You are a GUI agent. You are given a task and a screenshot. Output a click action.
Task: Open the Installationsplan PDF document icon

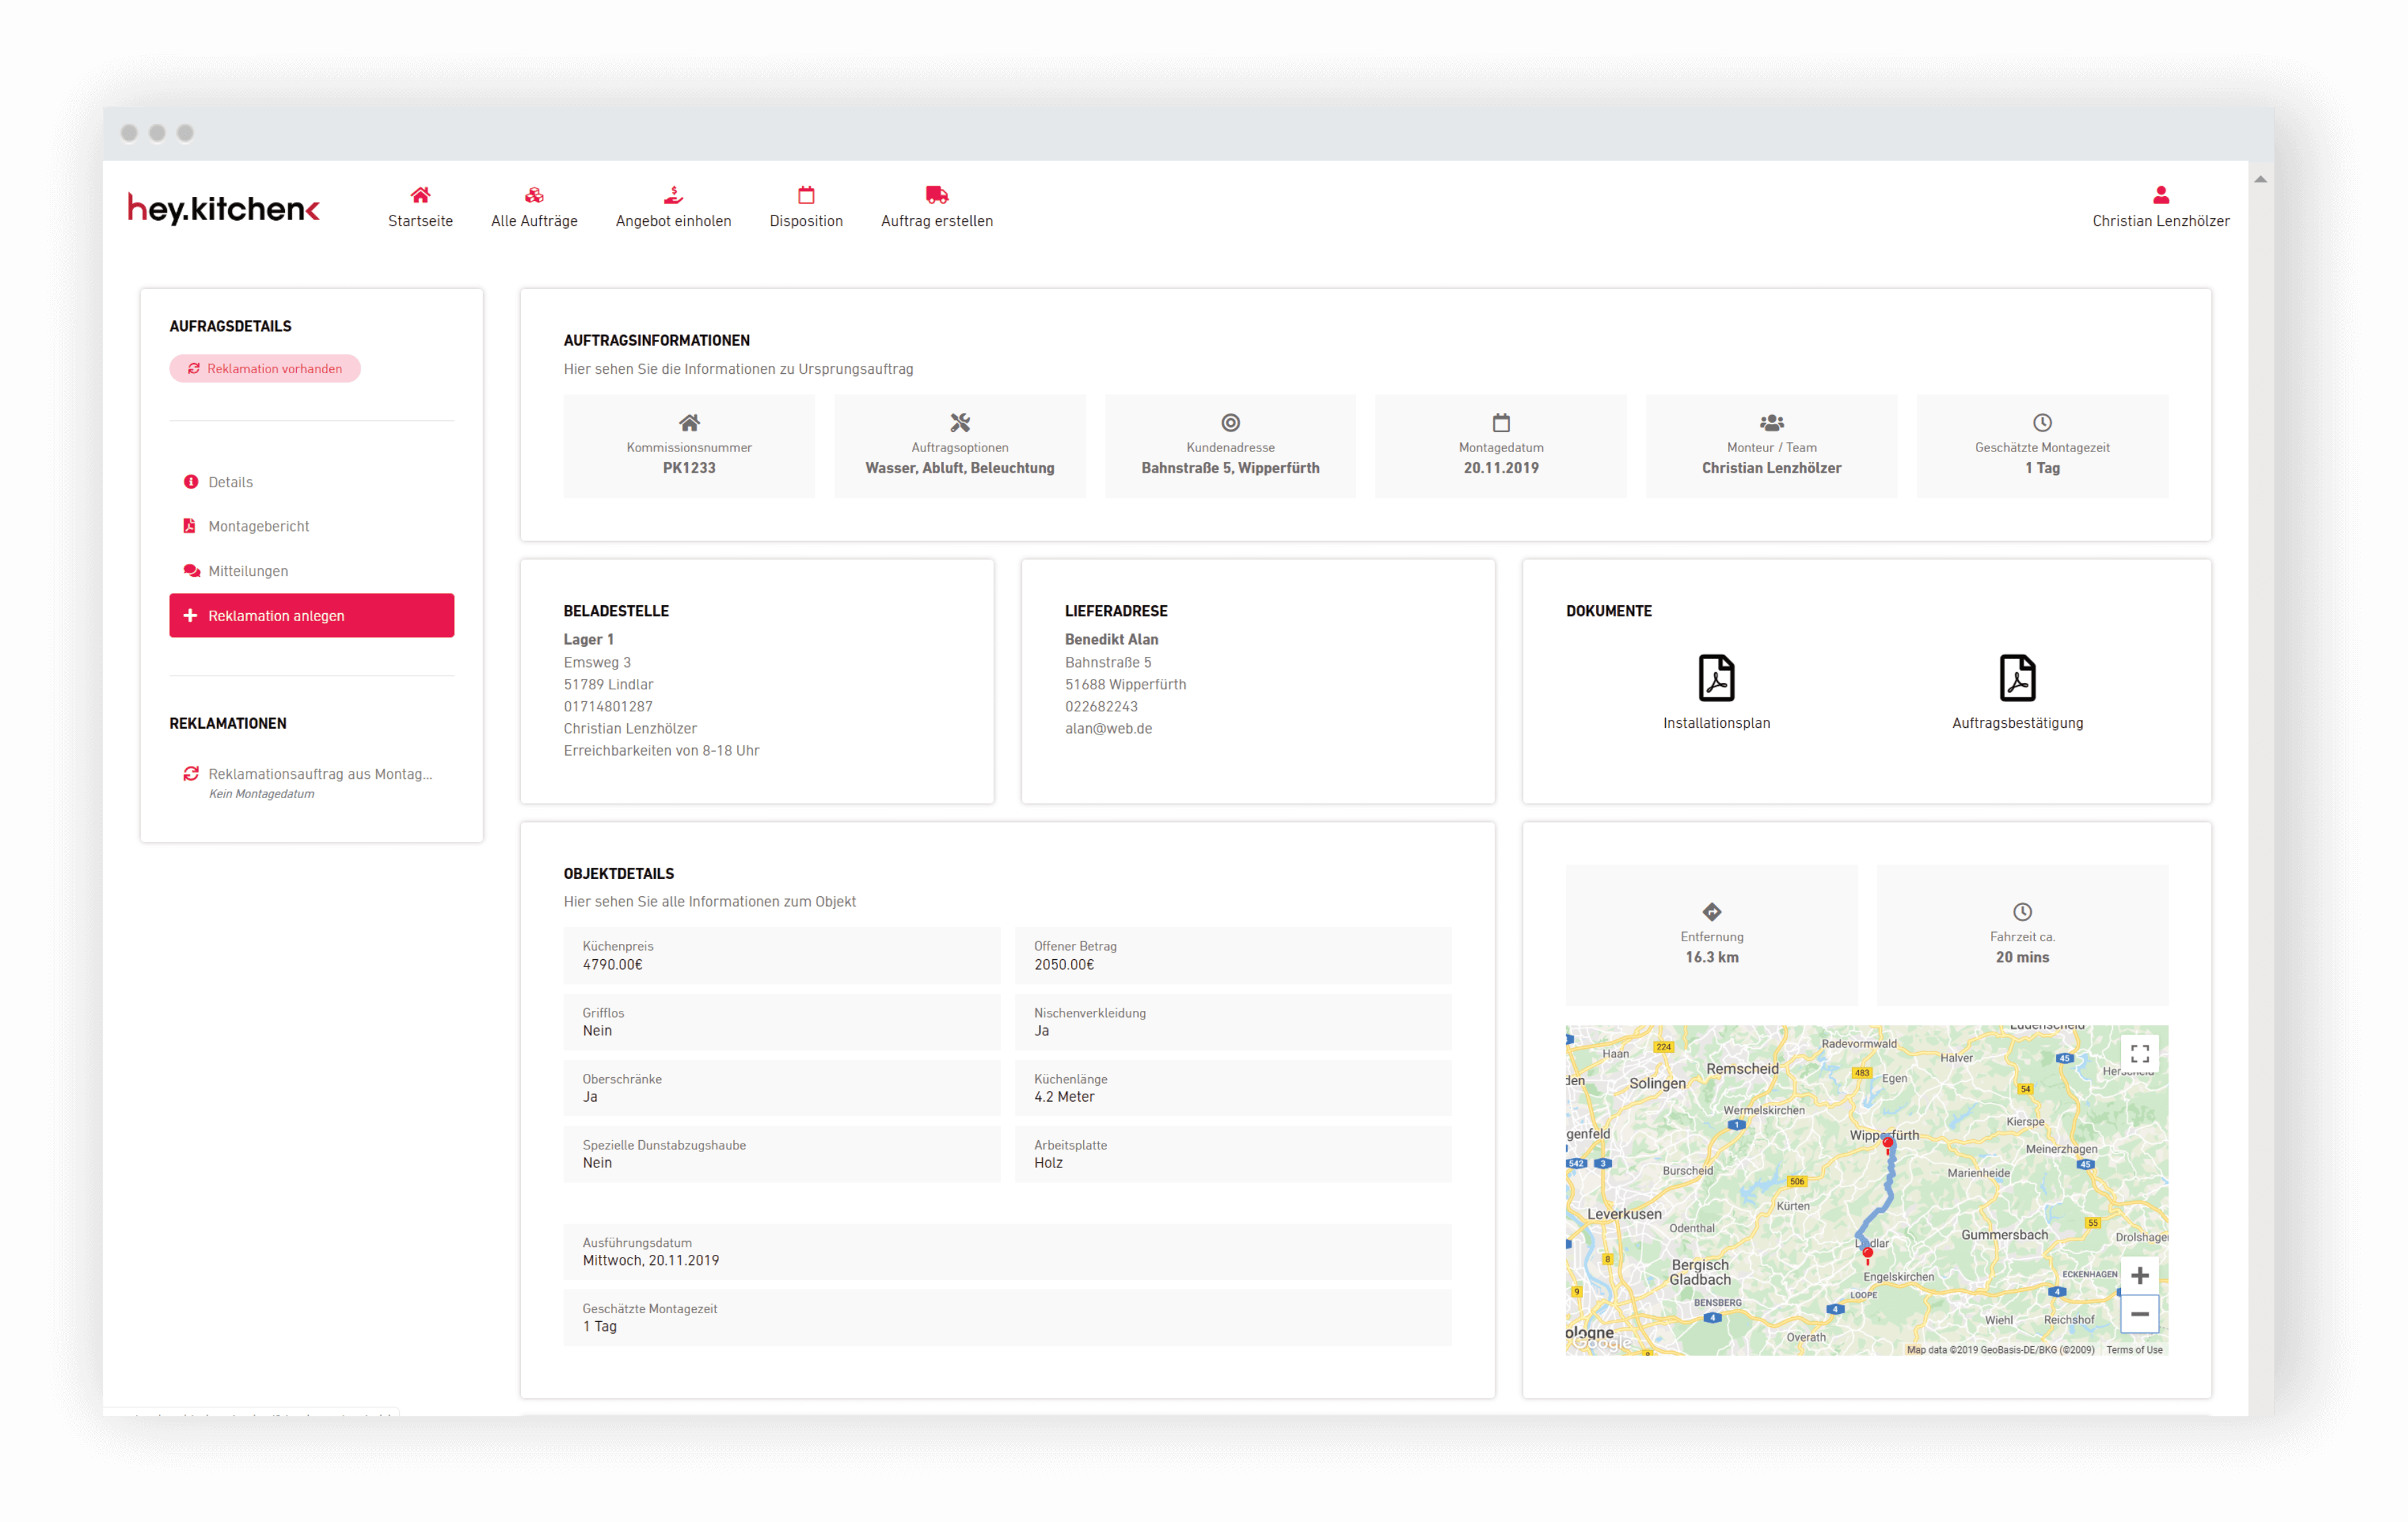coord(1716,678)
